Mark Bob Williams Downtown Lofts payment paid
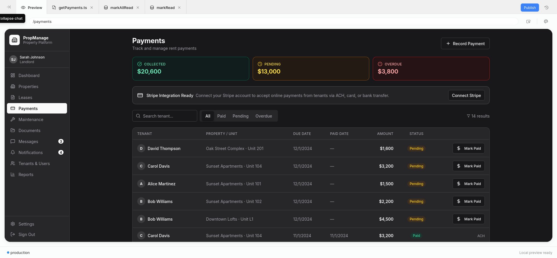This screenshot has height=258, width=557. click(469, 219)
